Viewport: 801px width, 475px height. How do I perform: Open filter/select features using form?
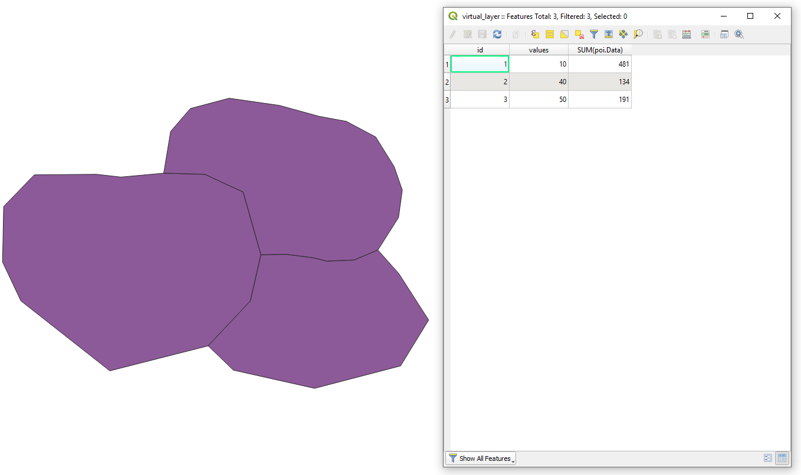(594, 34)
